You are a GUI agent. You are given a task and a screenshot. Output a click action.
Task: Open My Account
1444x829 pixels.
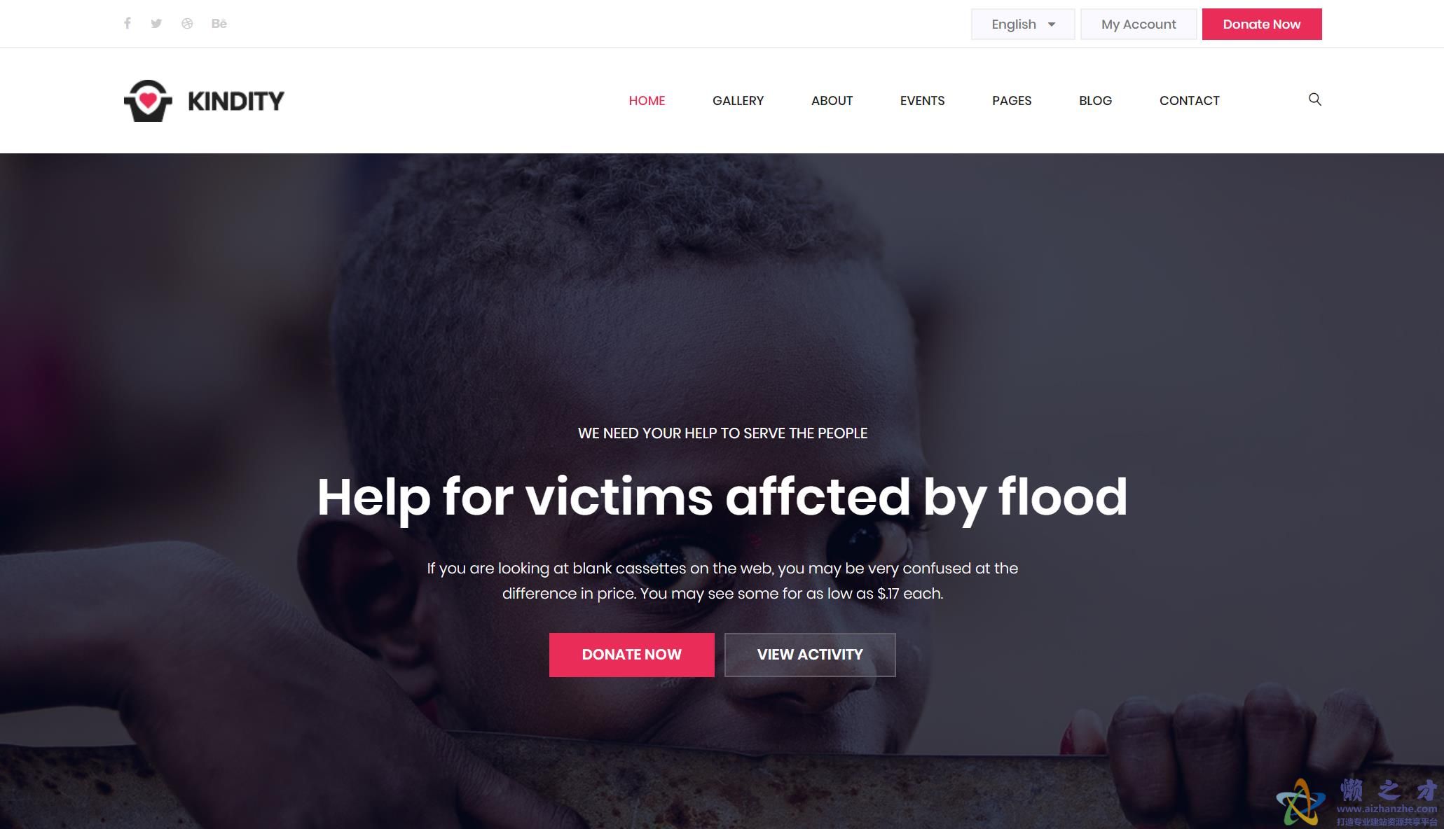click(1139, 25)
